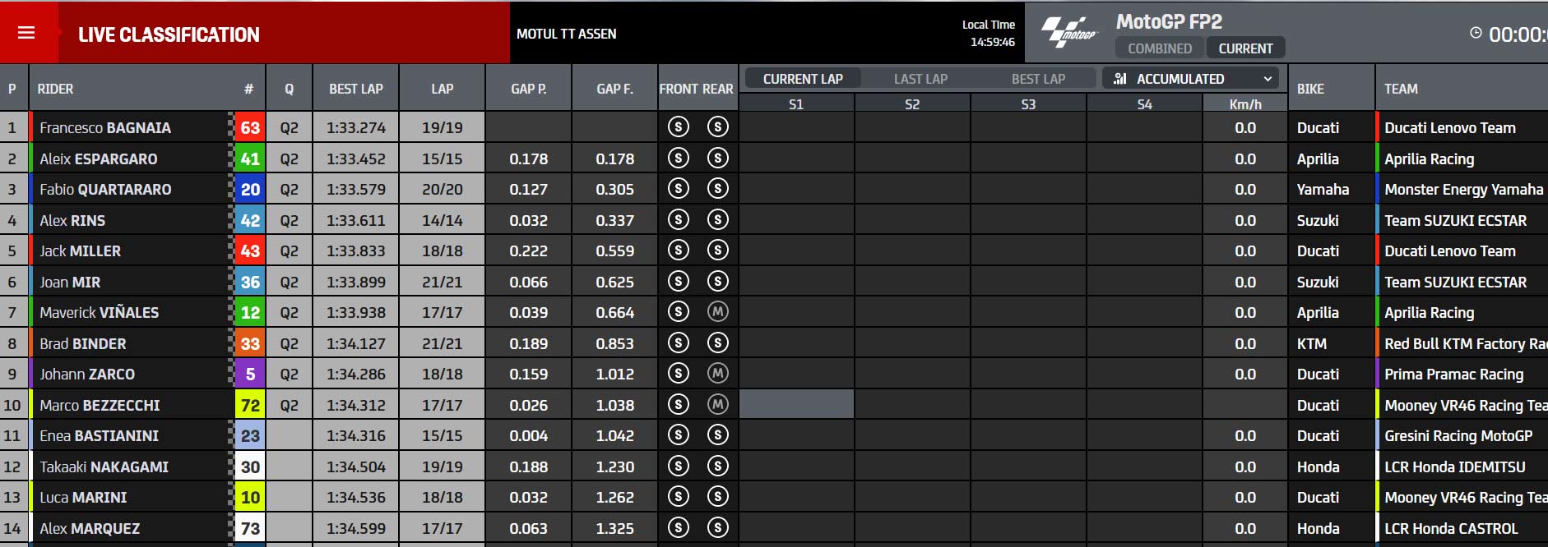Image resolution: width=1548 pixels, height=547 pixels.
Task: Click Rins' front tyre icon
Action: (678, 219)
